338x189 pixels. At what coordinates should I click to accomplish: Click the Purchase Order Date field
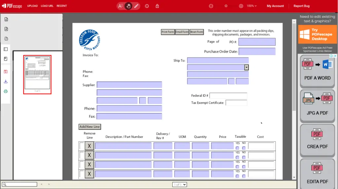[257, 51]
